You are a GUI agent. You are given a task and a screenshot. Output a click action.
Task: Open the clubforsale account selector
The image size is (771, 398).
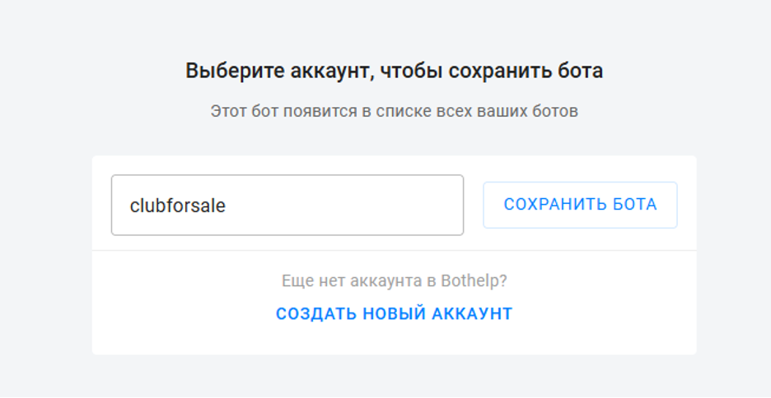(287, 205)
